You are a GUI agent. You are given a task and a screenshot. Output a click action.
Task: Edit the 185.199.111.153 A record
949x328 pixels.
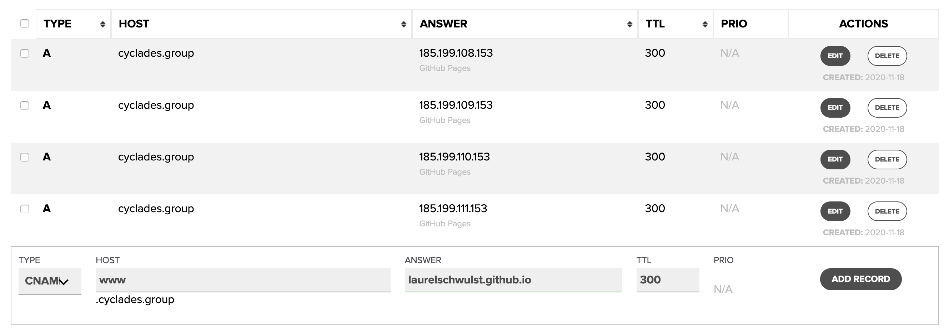835,211
